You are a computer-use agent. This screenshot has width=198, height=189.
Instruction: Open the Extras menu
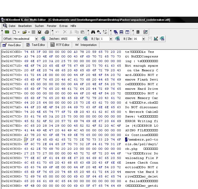tap(64, 26)
